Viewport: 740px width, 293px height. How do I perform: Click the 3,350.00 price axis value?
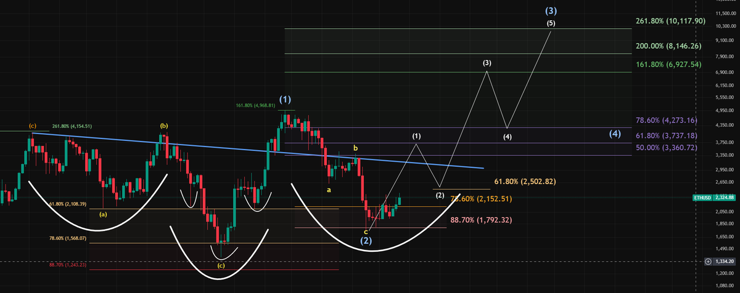[x=725, y=155]
